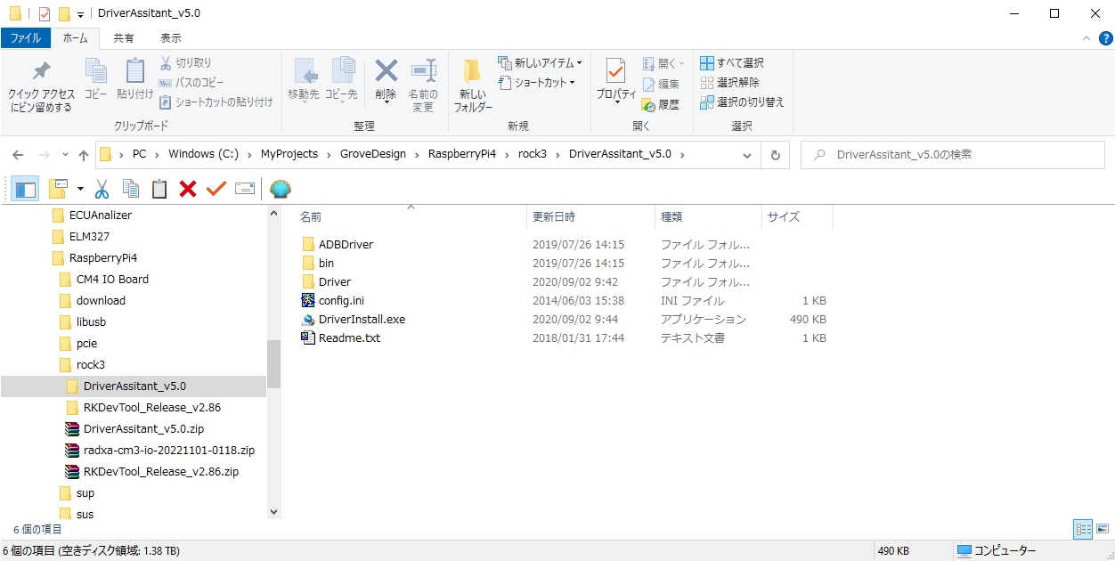
Task: Select radxa-cm3-io-20221101-0118.zip in the tree
Action: coord(169,450)
